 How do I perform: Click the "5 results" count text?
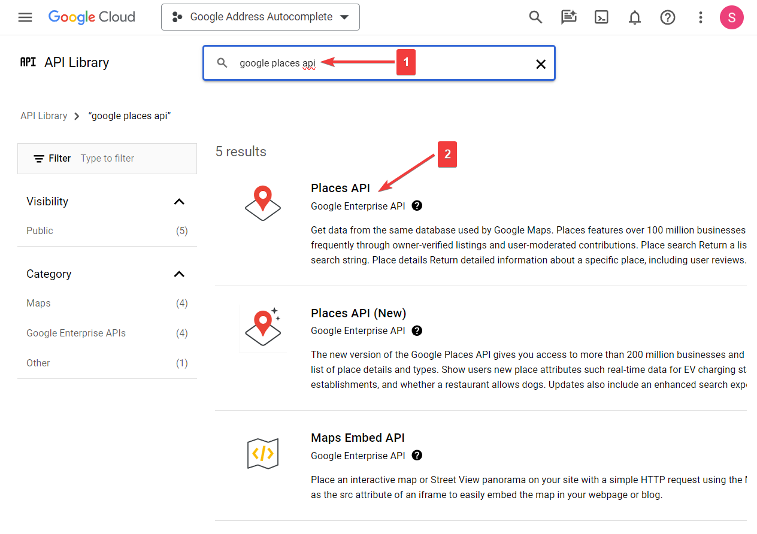coord(241,152)
